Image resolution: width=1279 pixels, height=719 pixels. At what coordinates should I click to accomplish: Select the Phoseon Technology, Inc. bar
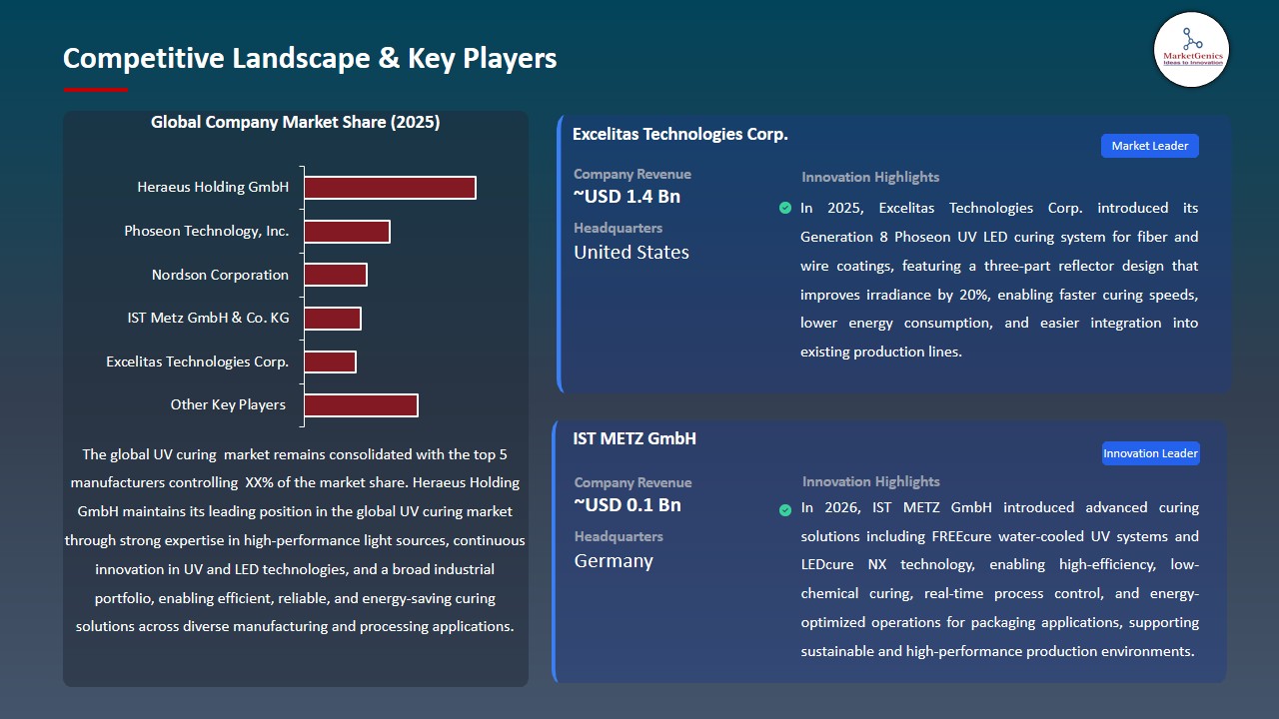(347, 232)
